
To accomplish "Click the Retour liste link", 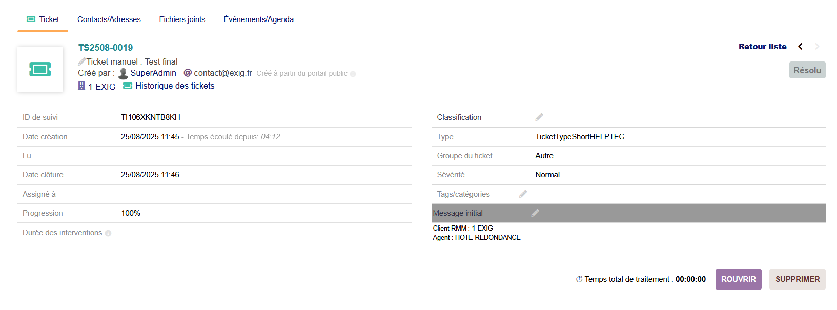I will click(762, 47).
